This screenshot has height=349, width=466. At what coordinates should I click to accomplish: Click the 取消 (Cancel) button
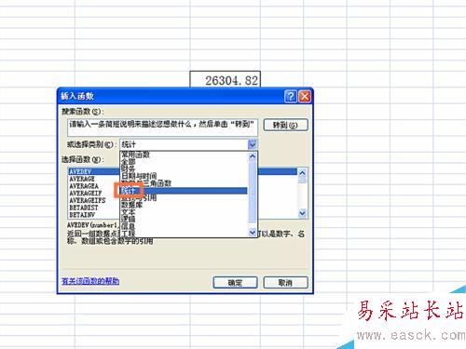pos(285,283)
